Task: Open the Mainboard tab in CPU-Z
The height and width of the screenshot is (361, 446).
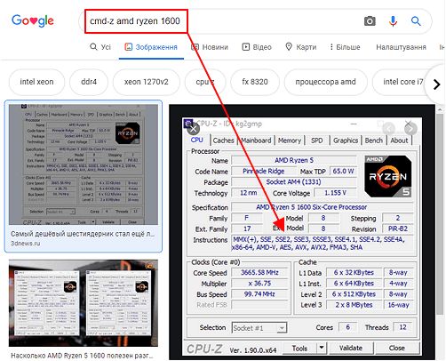Action: (x=256, y=140)
